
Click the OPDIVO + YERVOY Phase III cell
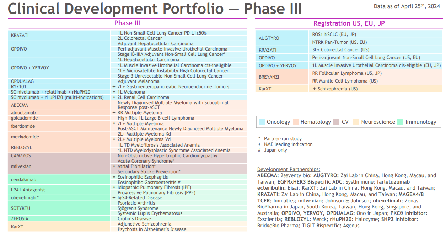[x=59, y=68]
